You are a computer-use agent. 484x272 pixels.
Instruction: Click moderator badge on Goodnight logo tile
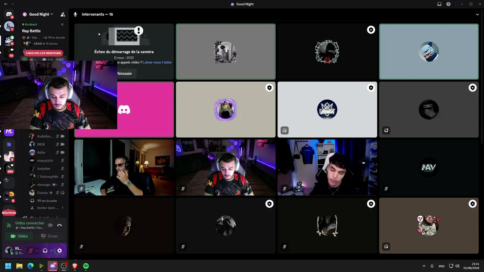coord(371,88)
